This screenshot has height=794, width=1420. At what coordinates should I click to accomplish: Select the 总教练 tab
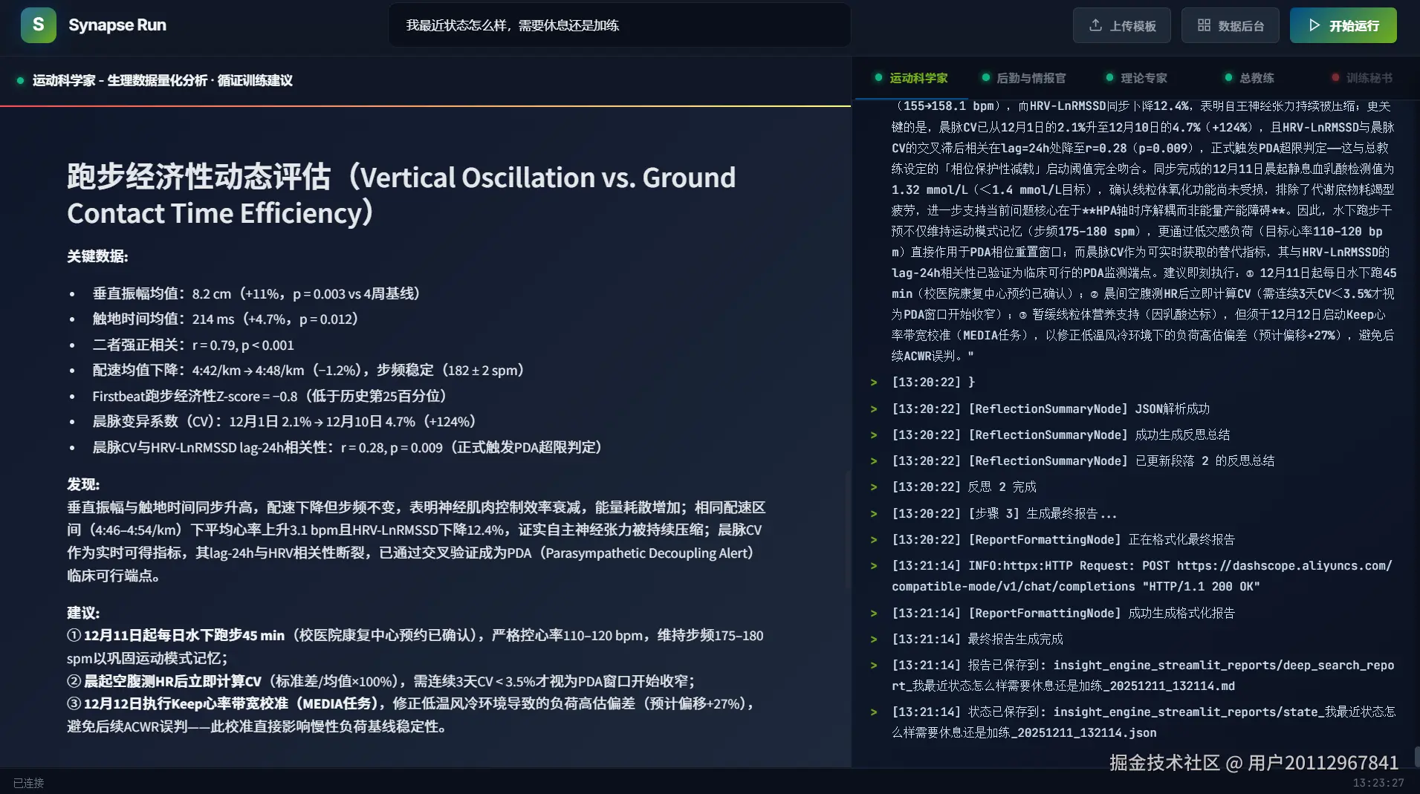tap(1250, 78)
